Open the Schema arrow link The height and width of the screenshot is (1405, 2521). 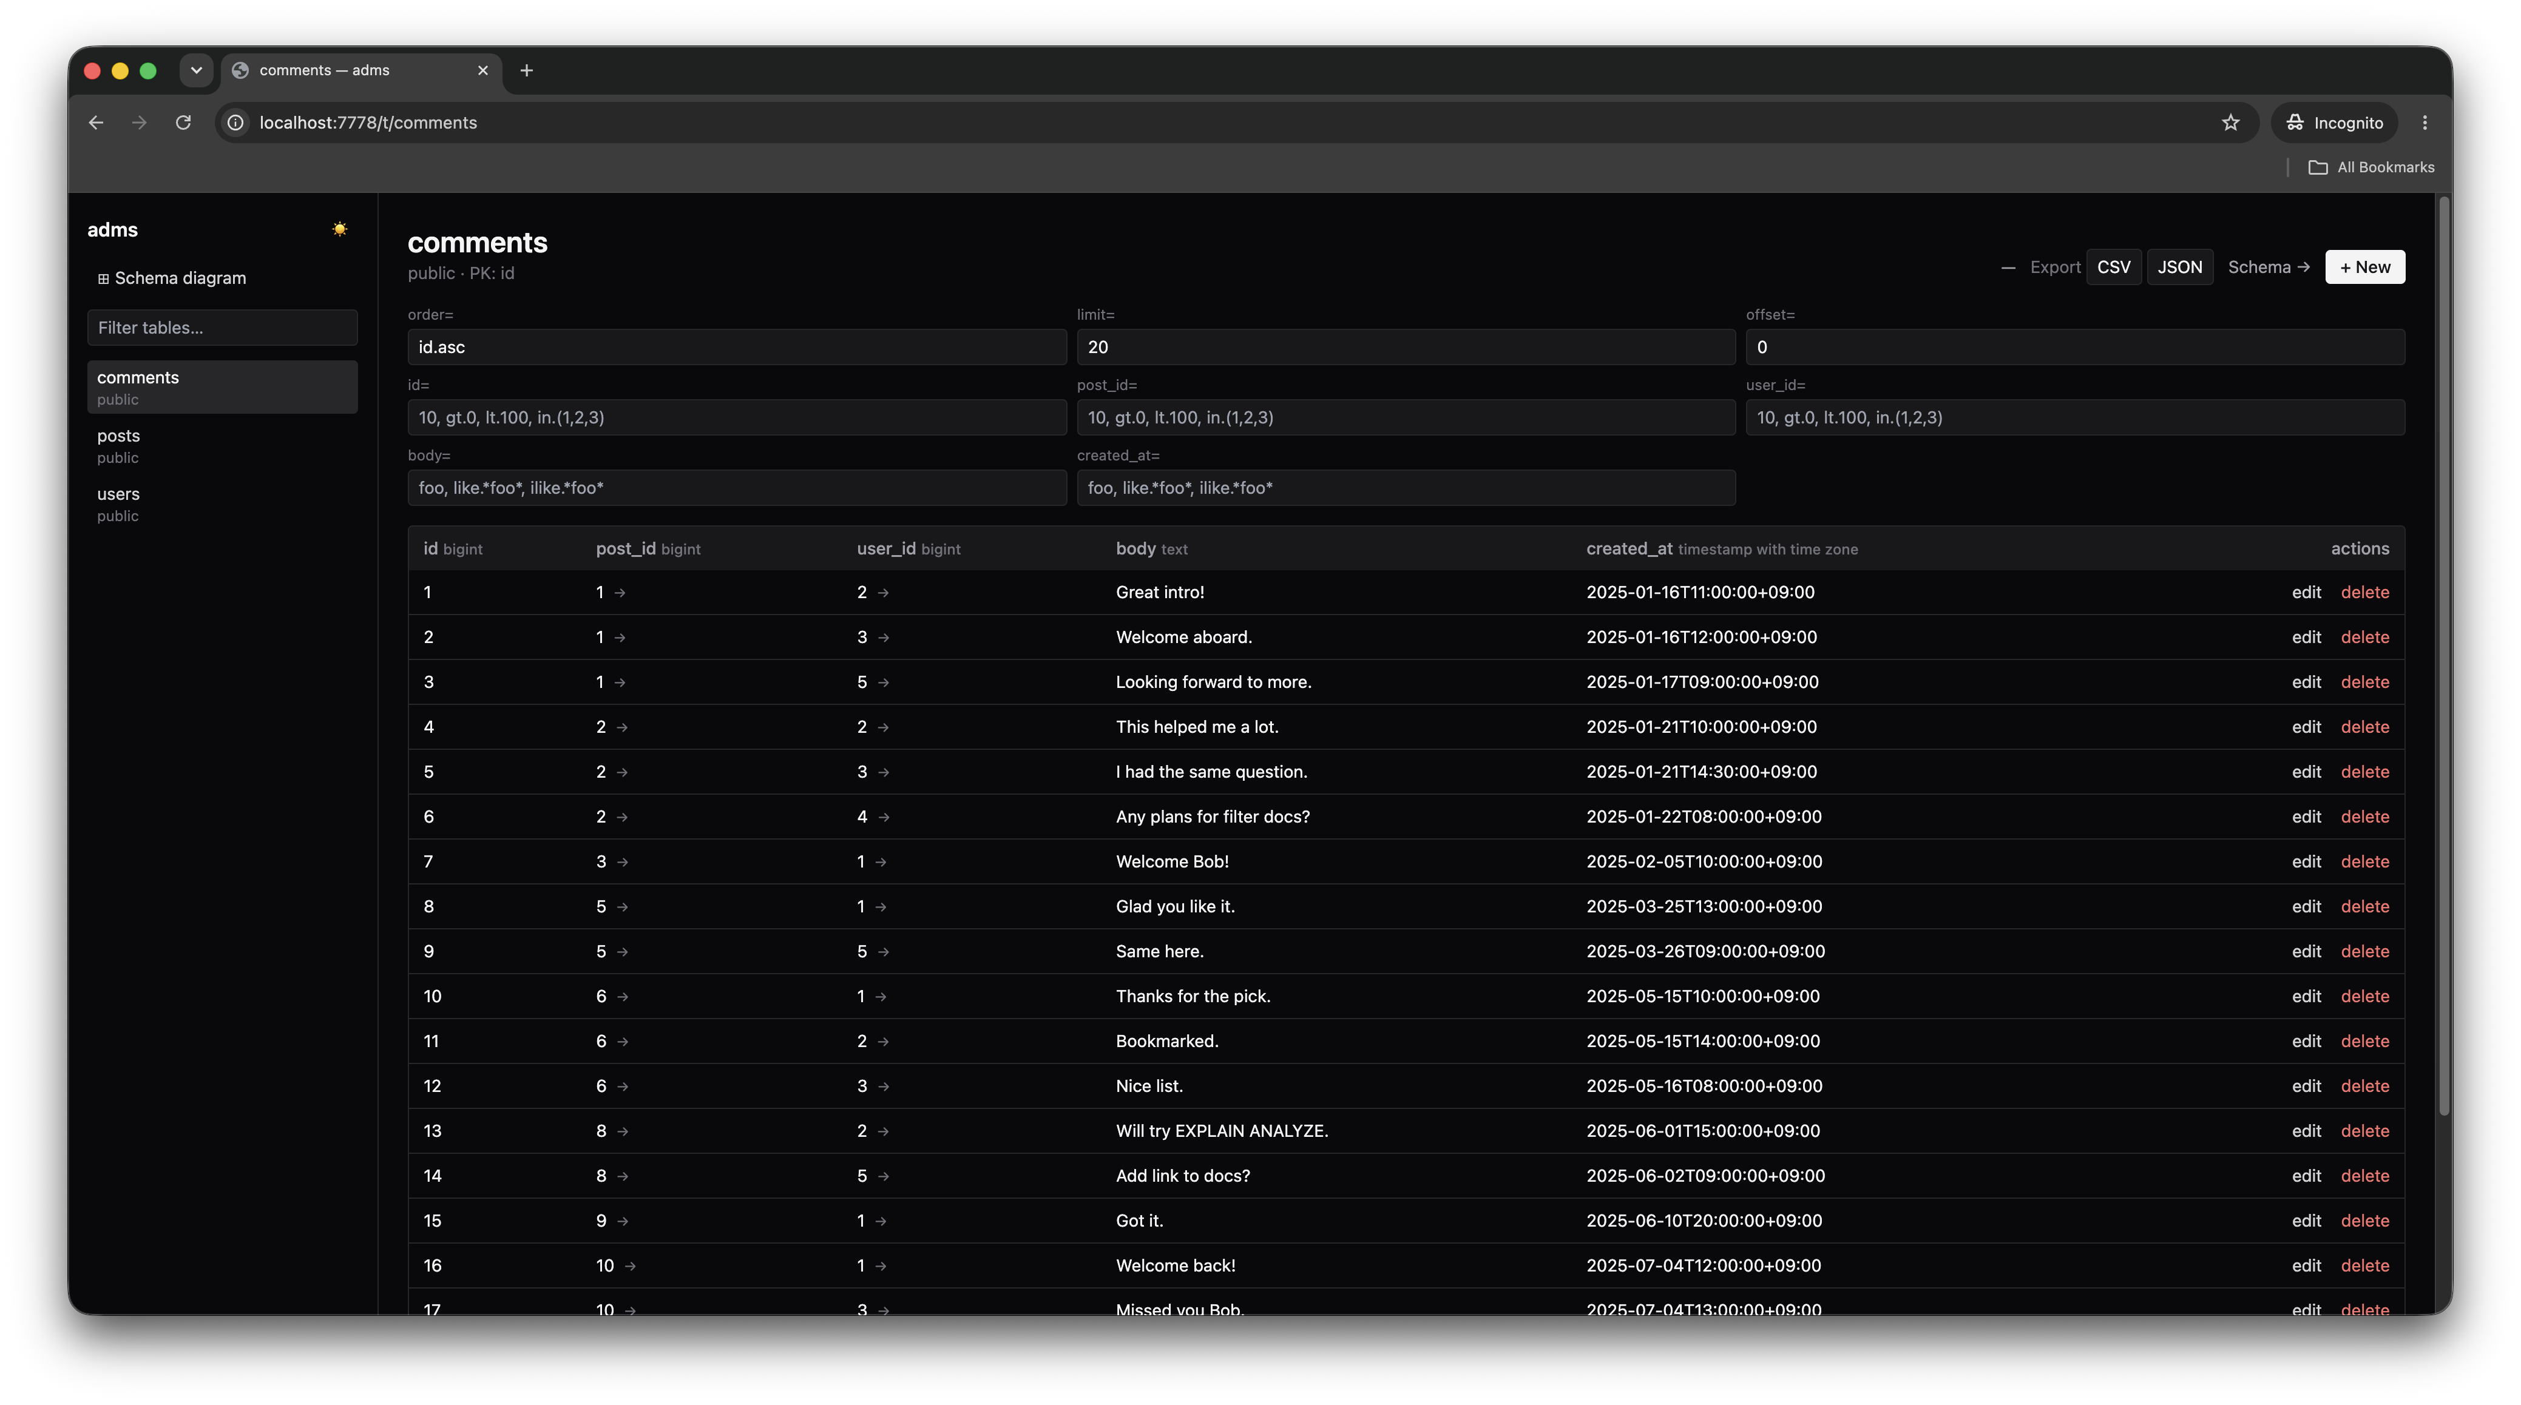tap(2269, 267)
